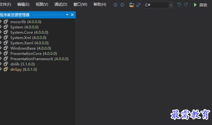The height and width of the screenshot is (125, 212).
Task: Select dnlib (3.1.0.0) entry
Action: (x=23, y=64)
